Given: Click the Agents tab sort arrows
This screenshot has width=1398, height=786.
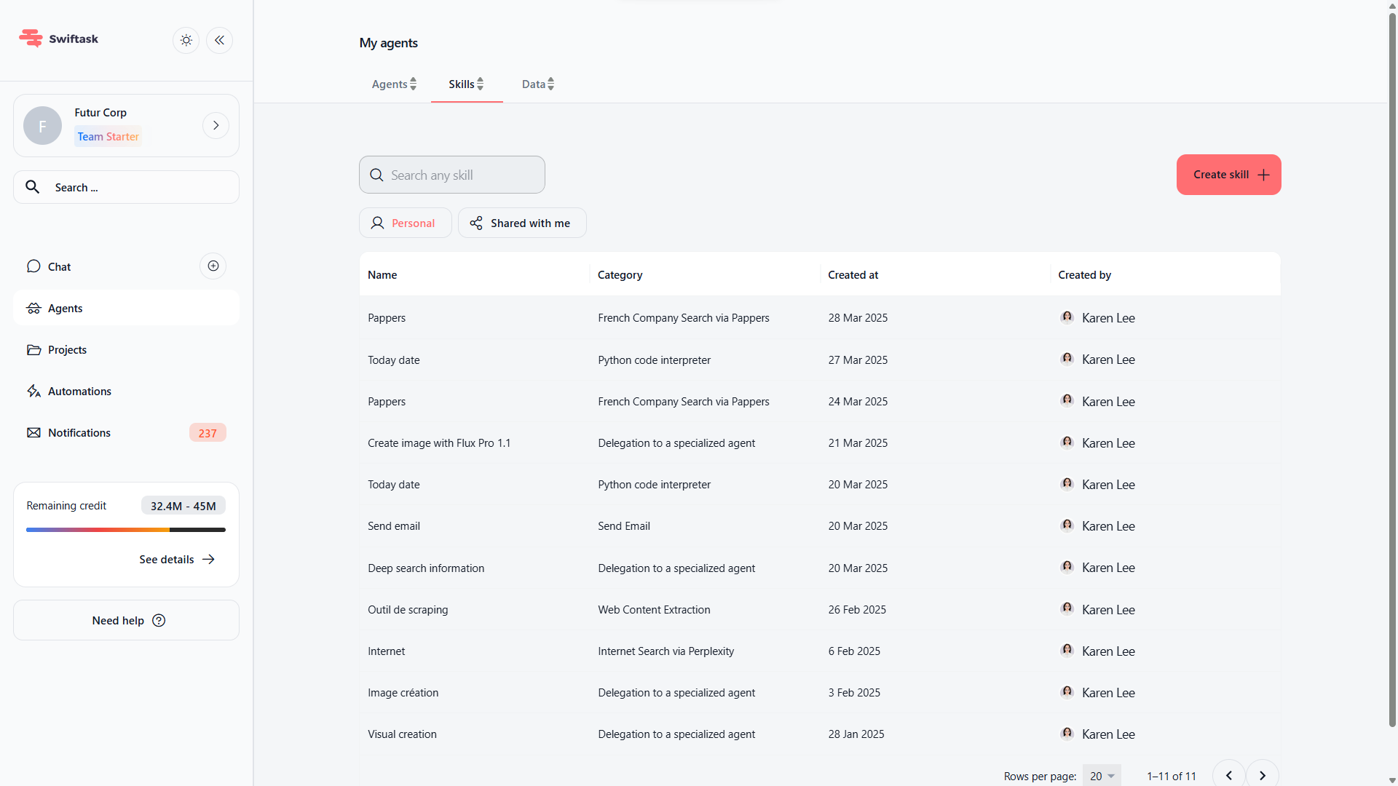Looking at the screenshot, I should [414, 84].
